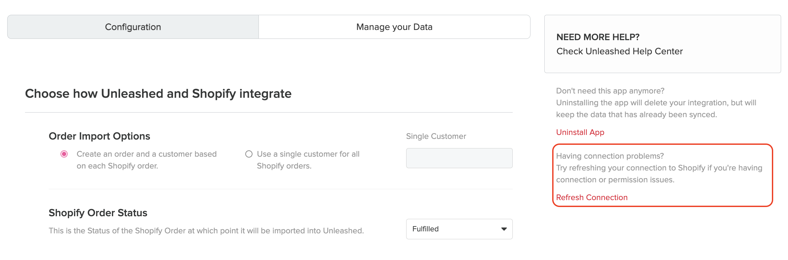The image size is (788, 260).
Task: Click inside the Single Customer field
Action: pyautogui.click(x=459, y=158)
